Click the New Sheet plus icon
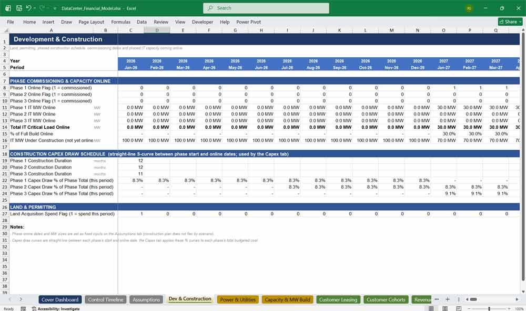 coord(448,299)
